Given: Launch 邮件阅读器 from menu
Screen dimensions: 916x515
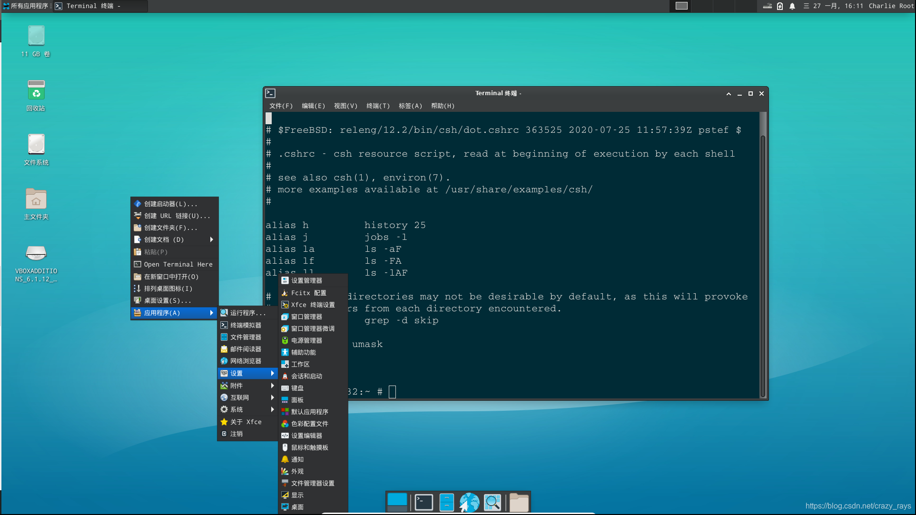Looking at the screenshot, I should 248,349.
